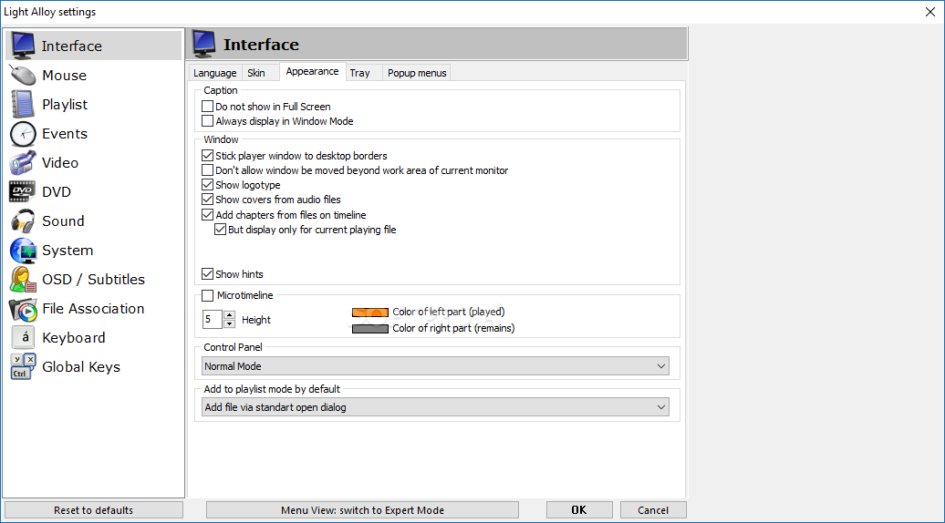This screenshot has width=945, height=523.
Task: Click Menu View: switch to Expert Mode
Action: coord(362,509)
